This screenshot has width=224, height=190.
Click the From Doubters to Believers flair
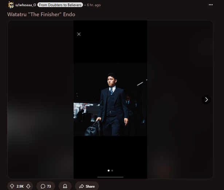point(60,5)
